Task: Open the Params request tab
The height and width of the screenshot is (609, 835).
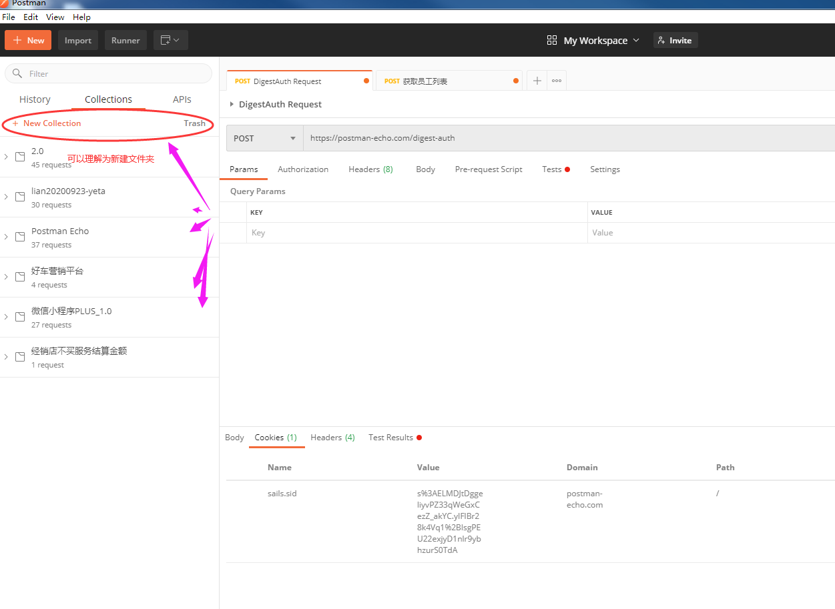Action: point(244,169)
